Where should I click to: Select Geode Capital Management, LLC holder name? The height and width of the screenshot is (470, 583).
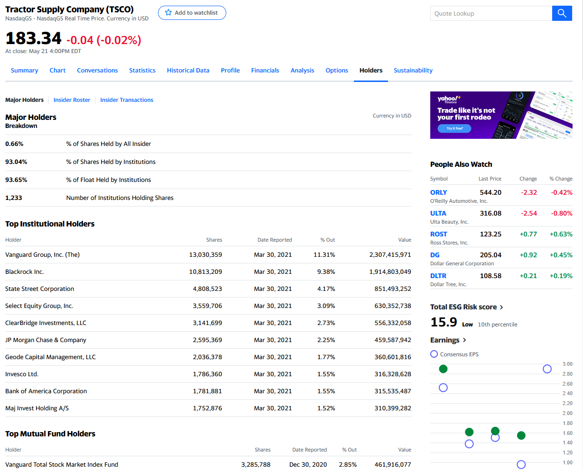click(x=51, y=357)
